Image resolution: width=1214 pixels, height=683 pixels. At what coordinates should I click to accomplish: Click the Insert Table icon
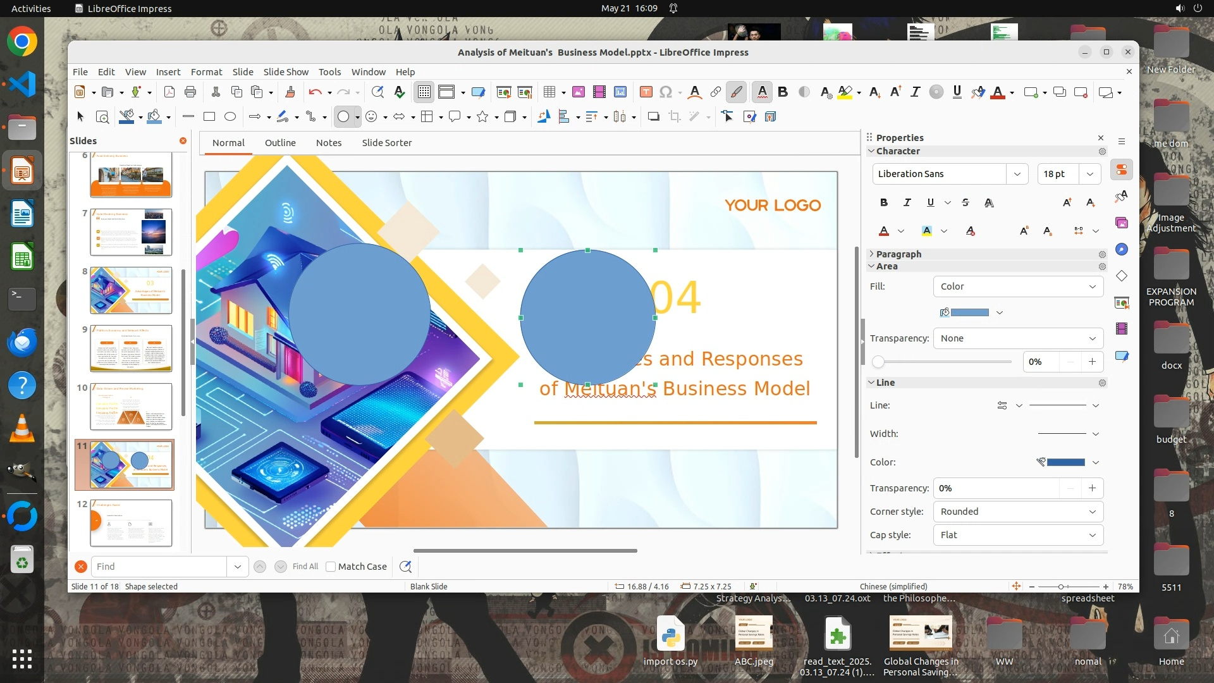point(549,92)
